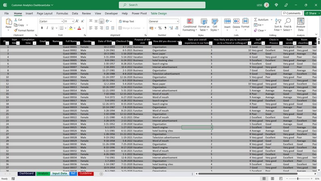Open the Gender column filter dropdown
The image size is (321, 181).
[93, 43]
